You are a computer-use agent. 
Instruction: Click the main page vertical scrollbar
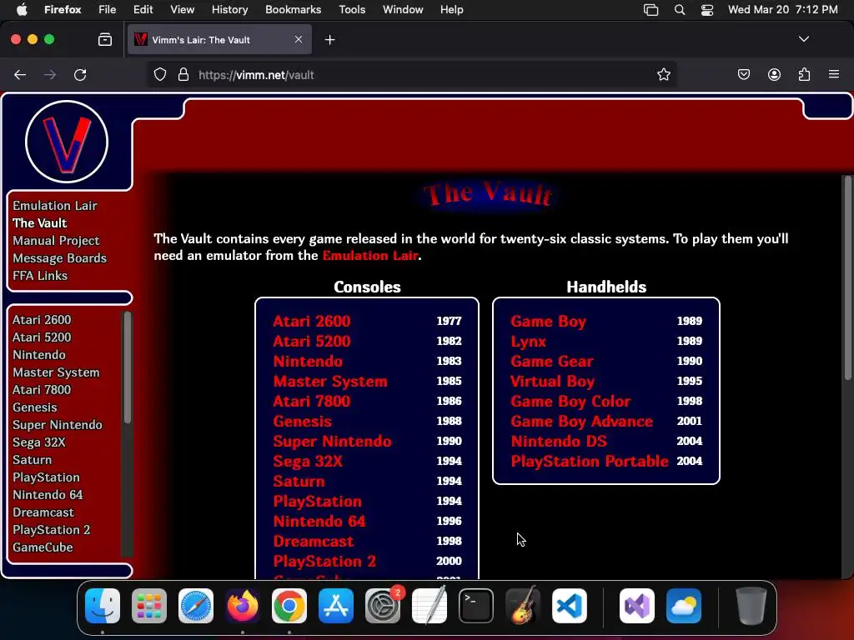848,277
